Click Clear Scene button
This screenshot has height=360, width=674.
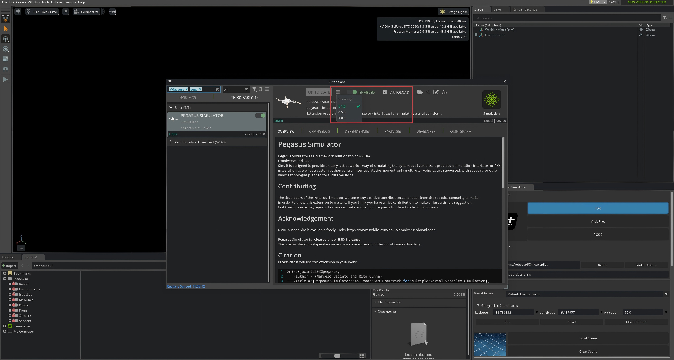point(588,351)
